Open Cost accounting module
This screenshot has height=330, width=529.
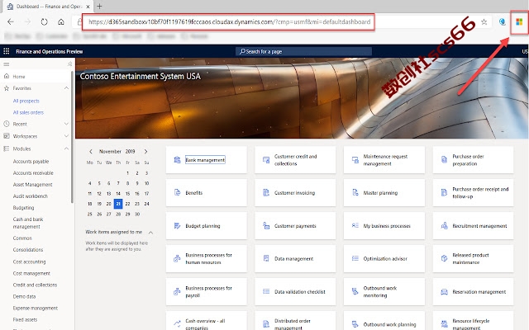click(29, 262)
